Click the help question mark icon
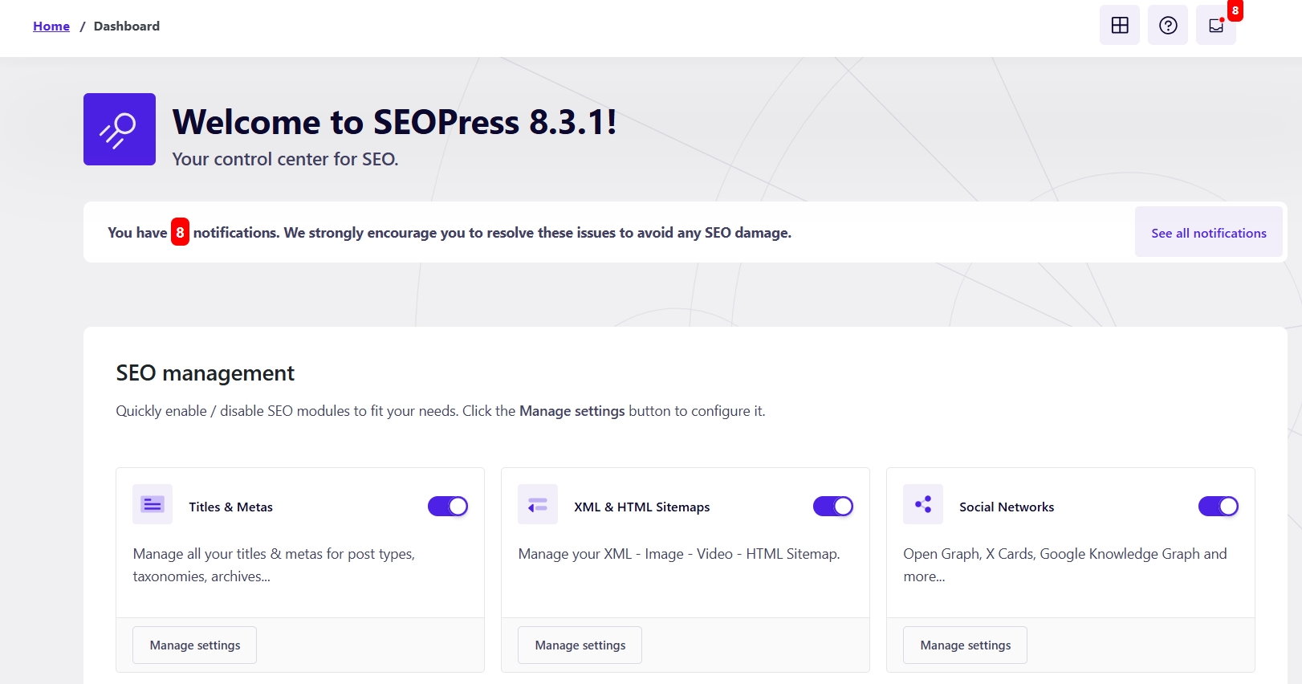 pyautogui.click(x=1168, y=26)
